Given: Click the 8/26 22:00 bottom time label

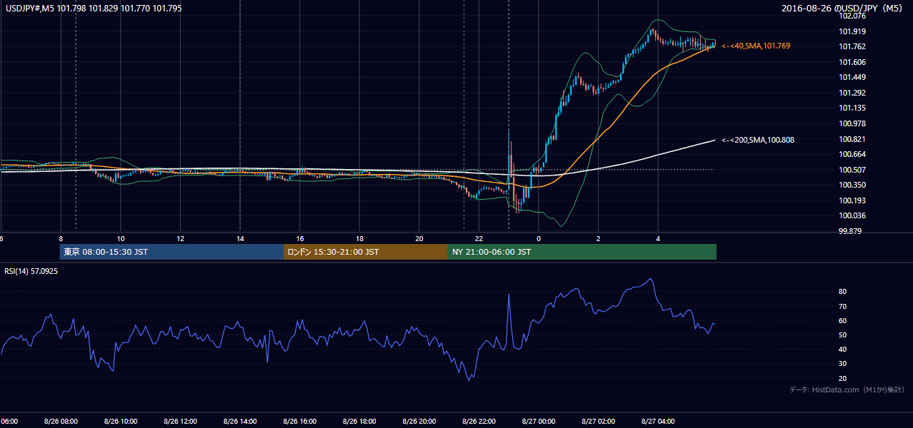Looking at the screenshot, I should point(479,422).
